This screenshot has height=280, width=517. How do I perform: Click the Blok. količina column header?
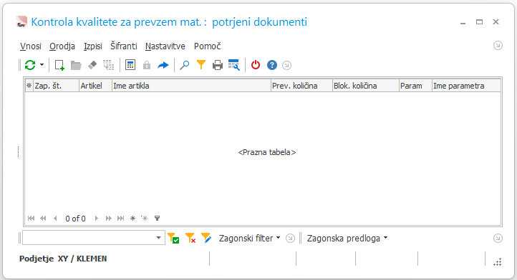point(366,86)
